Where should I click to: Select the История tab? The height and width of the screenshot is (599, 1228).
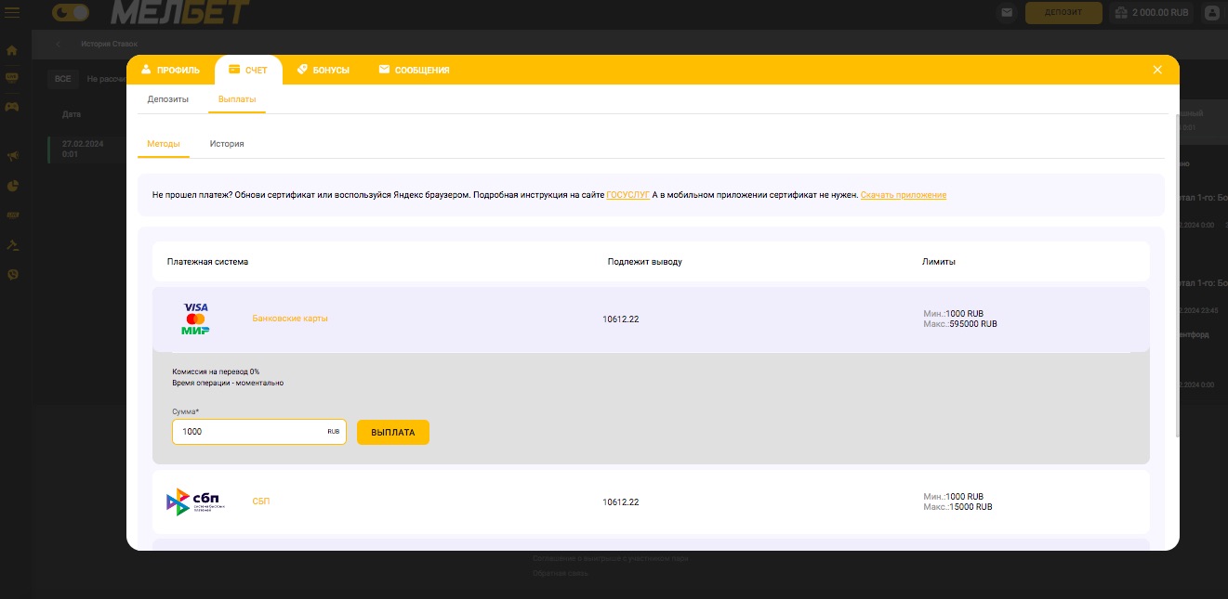click(227, 144)
